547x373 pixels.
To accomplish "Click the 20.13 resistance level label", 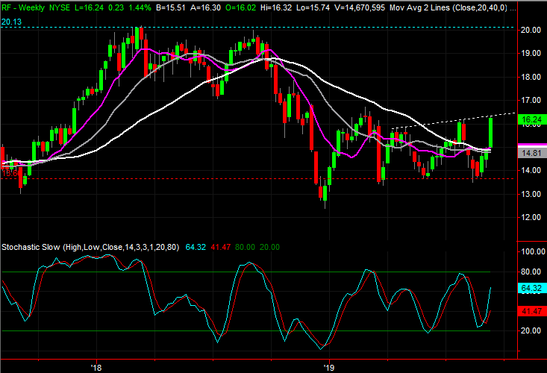I will [11, 22].
